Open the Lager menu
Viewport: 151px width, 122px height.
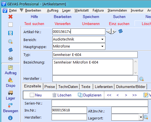[67, 10]
